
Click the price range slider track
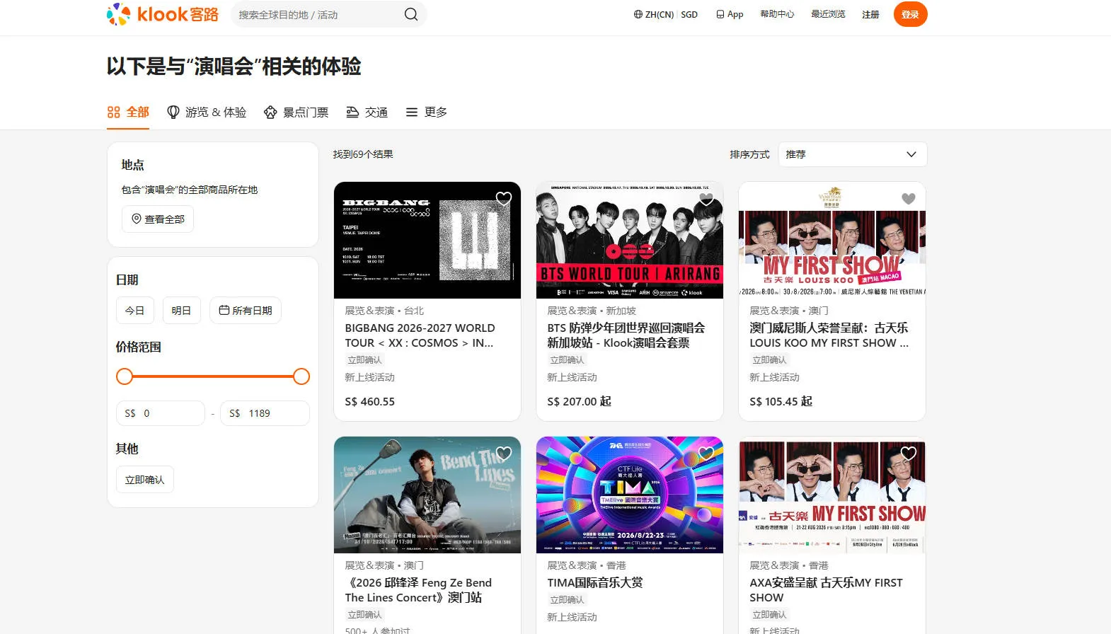213,376
